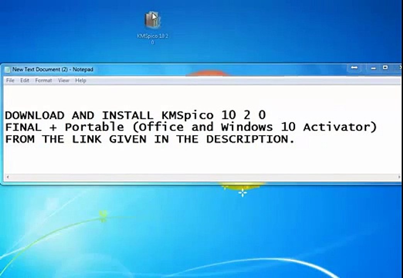Open the Format menu in Notepad
403x278 pixels.
click(x=44, y=80)
